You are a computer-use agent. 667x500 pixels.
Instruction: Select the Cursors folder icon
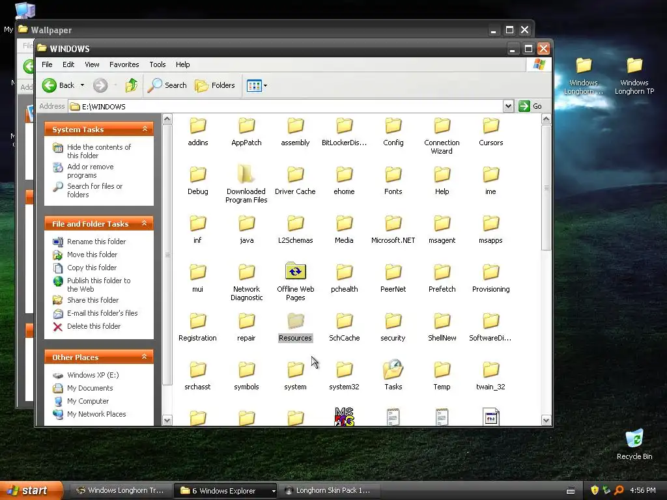point(491,126)
